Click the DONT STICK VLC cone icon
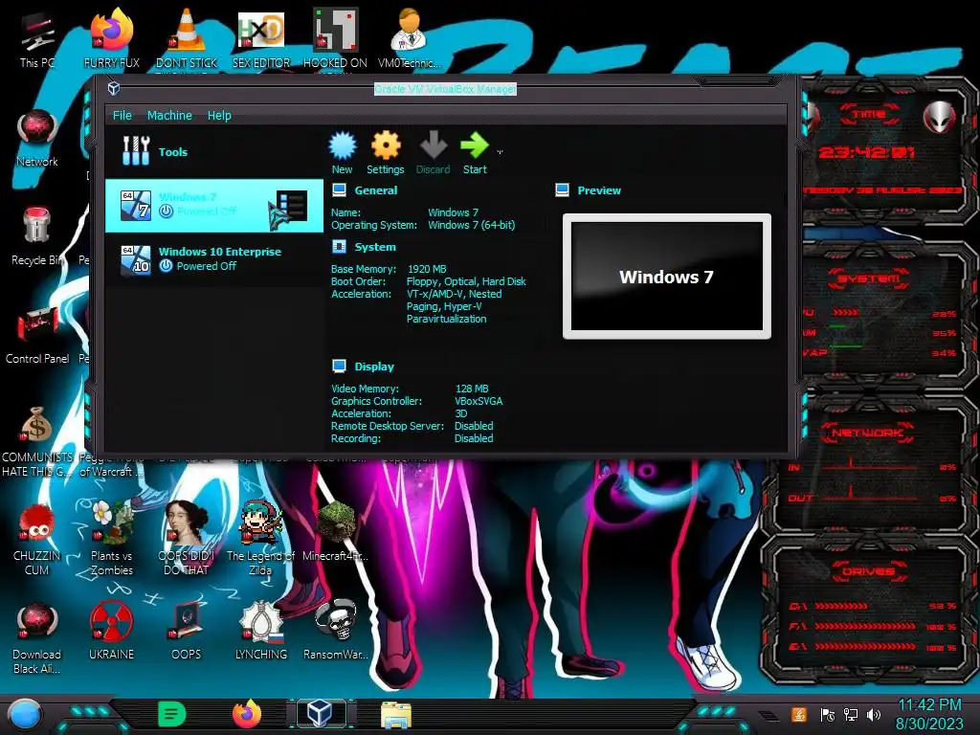 point(187,38)
